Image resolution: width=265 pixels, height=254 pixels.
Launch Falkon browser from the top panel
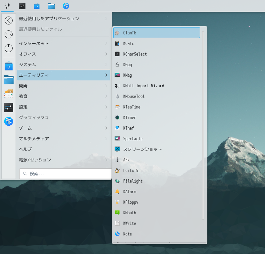[x=66, y=6]
